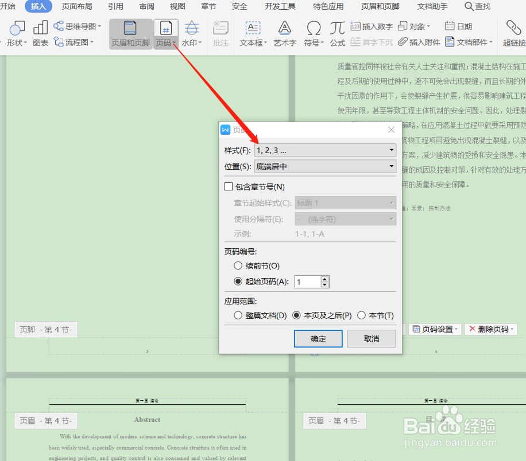Expand the Watermark (水印) dropdown arrow

tap(200, 42)
